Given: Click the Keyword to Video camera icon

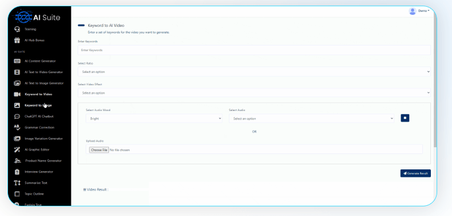Looking at the screenshot, I should 17,94.
